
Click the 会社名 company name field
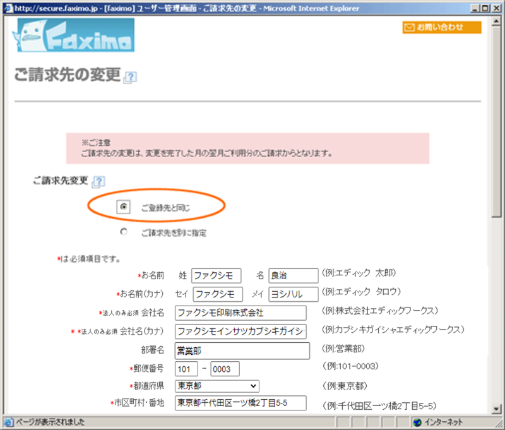coord(240,313)
